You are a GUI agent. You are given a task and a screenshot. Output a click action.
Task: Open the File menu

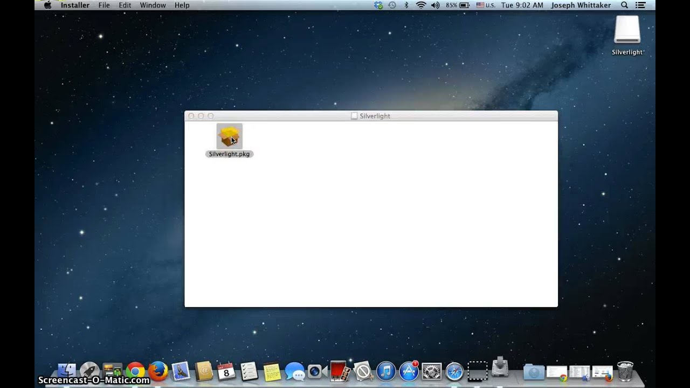tap(104, 5)
